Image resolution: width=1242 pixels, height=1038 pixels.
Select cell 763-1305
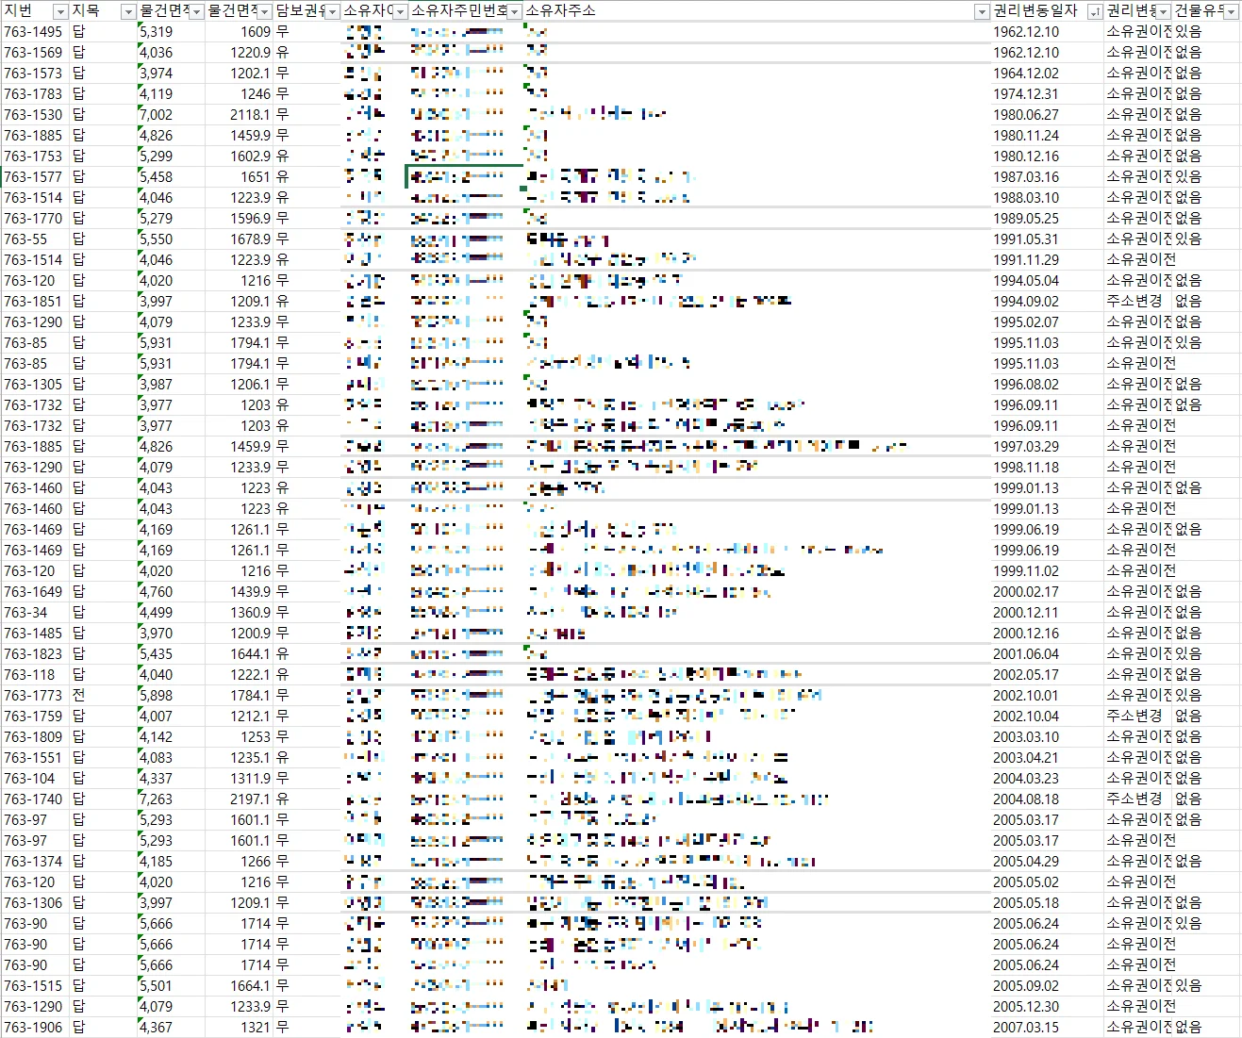tap(33, 385)
